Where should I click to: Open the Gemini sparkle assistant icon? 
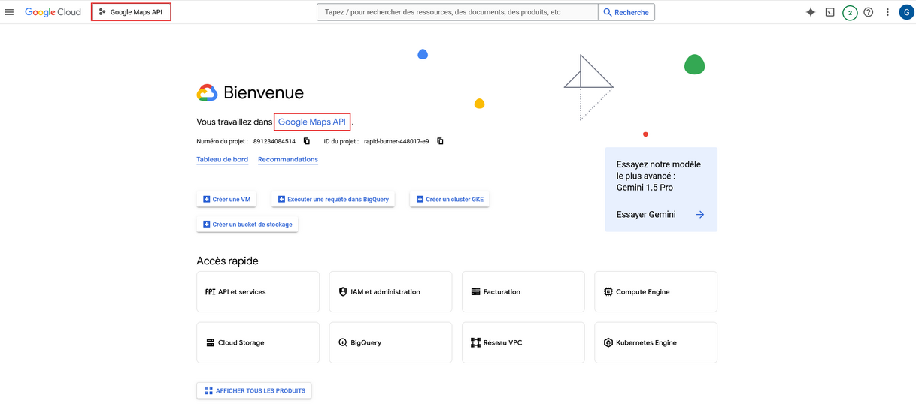pyautogui.click(x=811, y=12)
